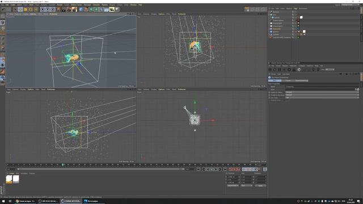
Task: Open the channel dropdown in Live Viewer toolbar
Action: click(x=330, y=69)
